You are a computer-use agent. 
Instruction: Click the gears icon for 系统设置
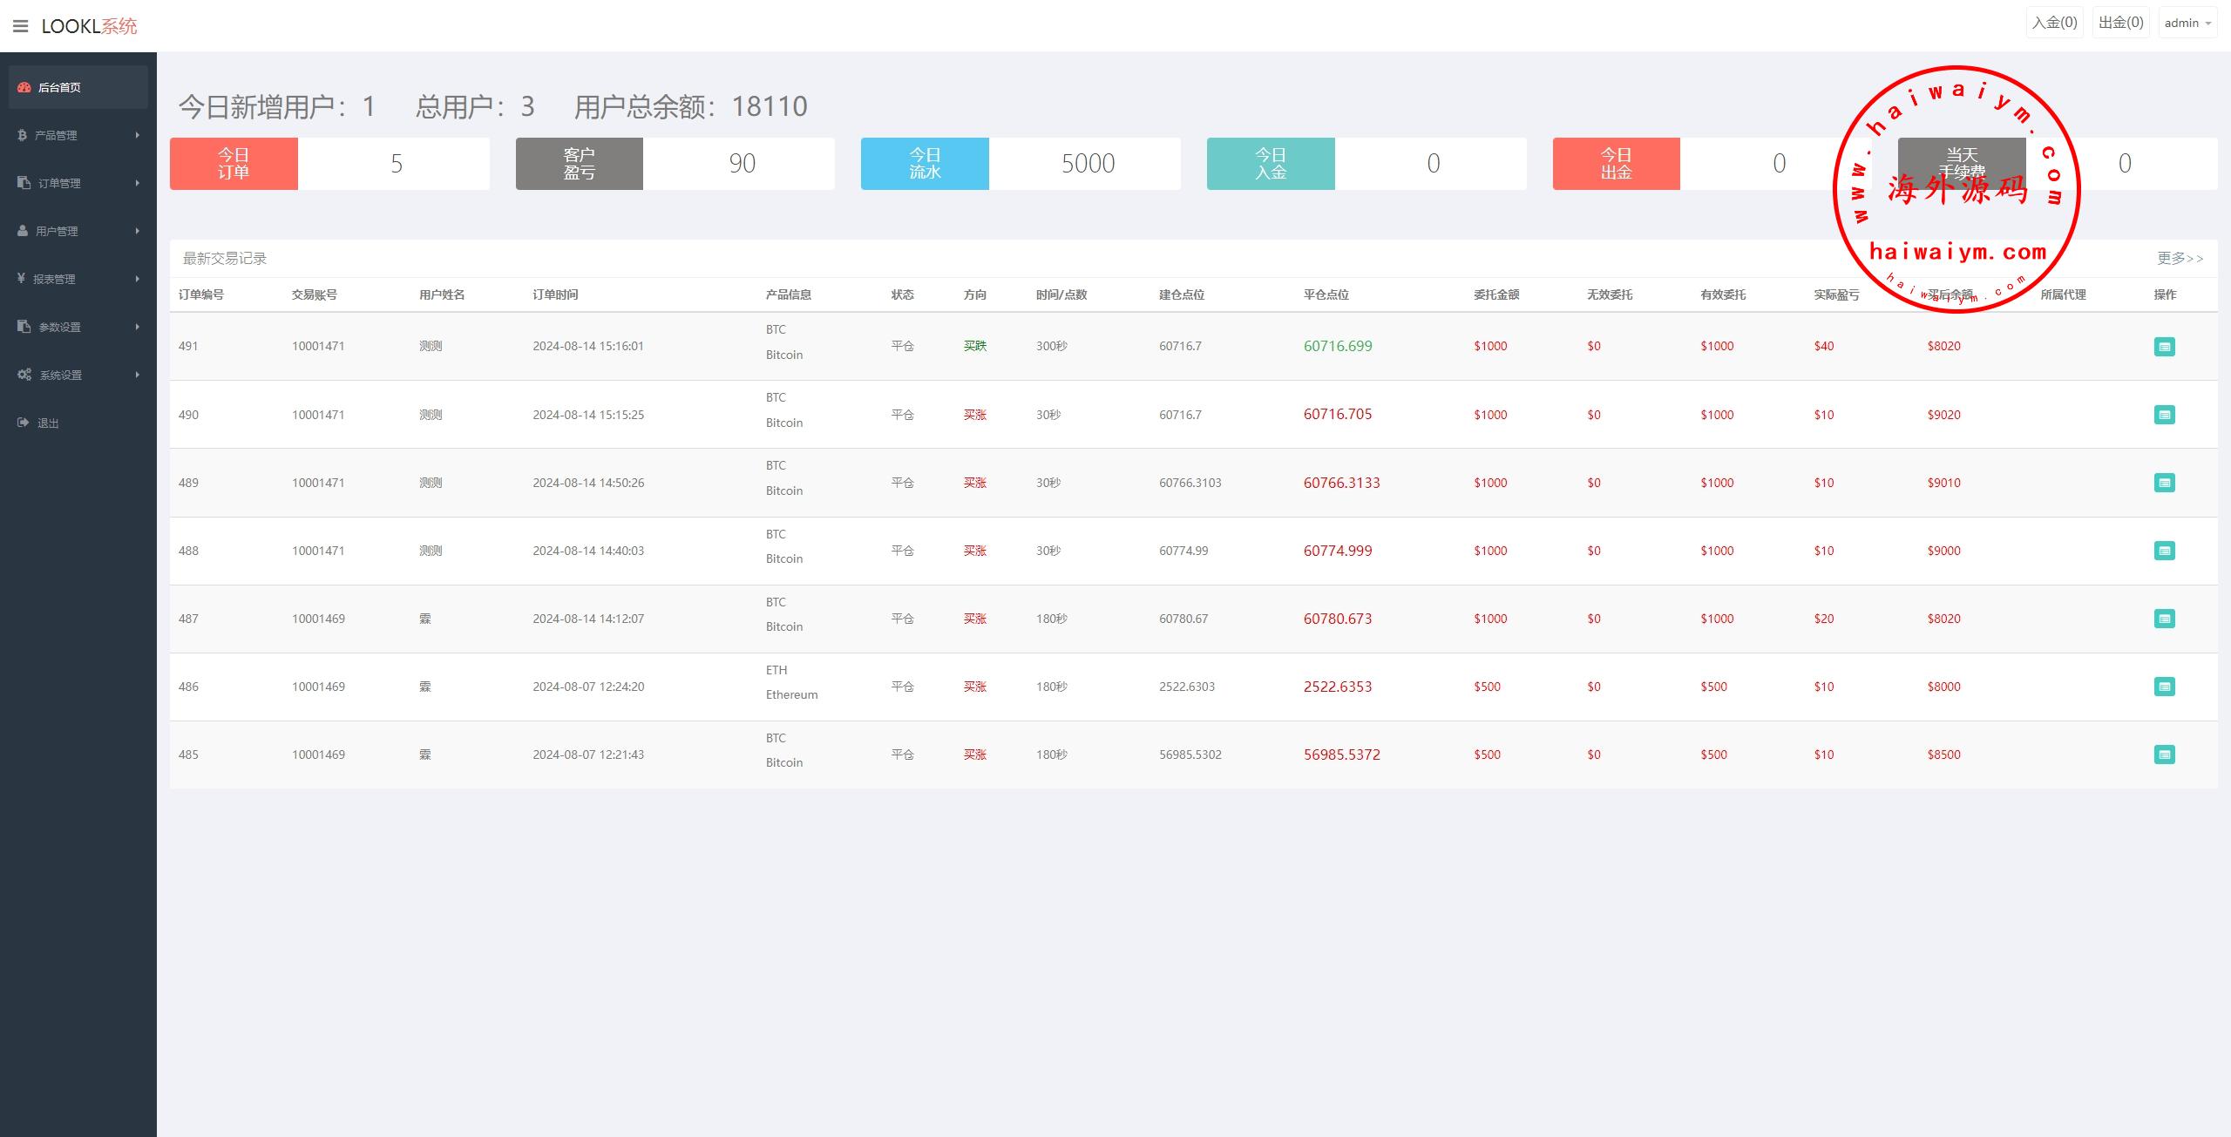coord(24,375)
